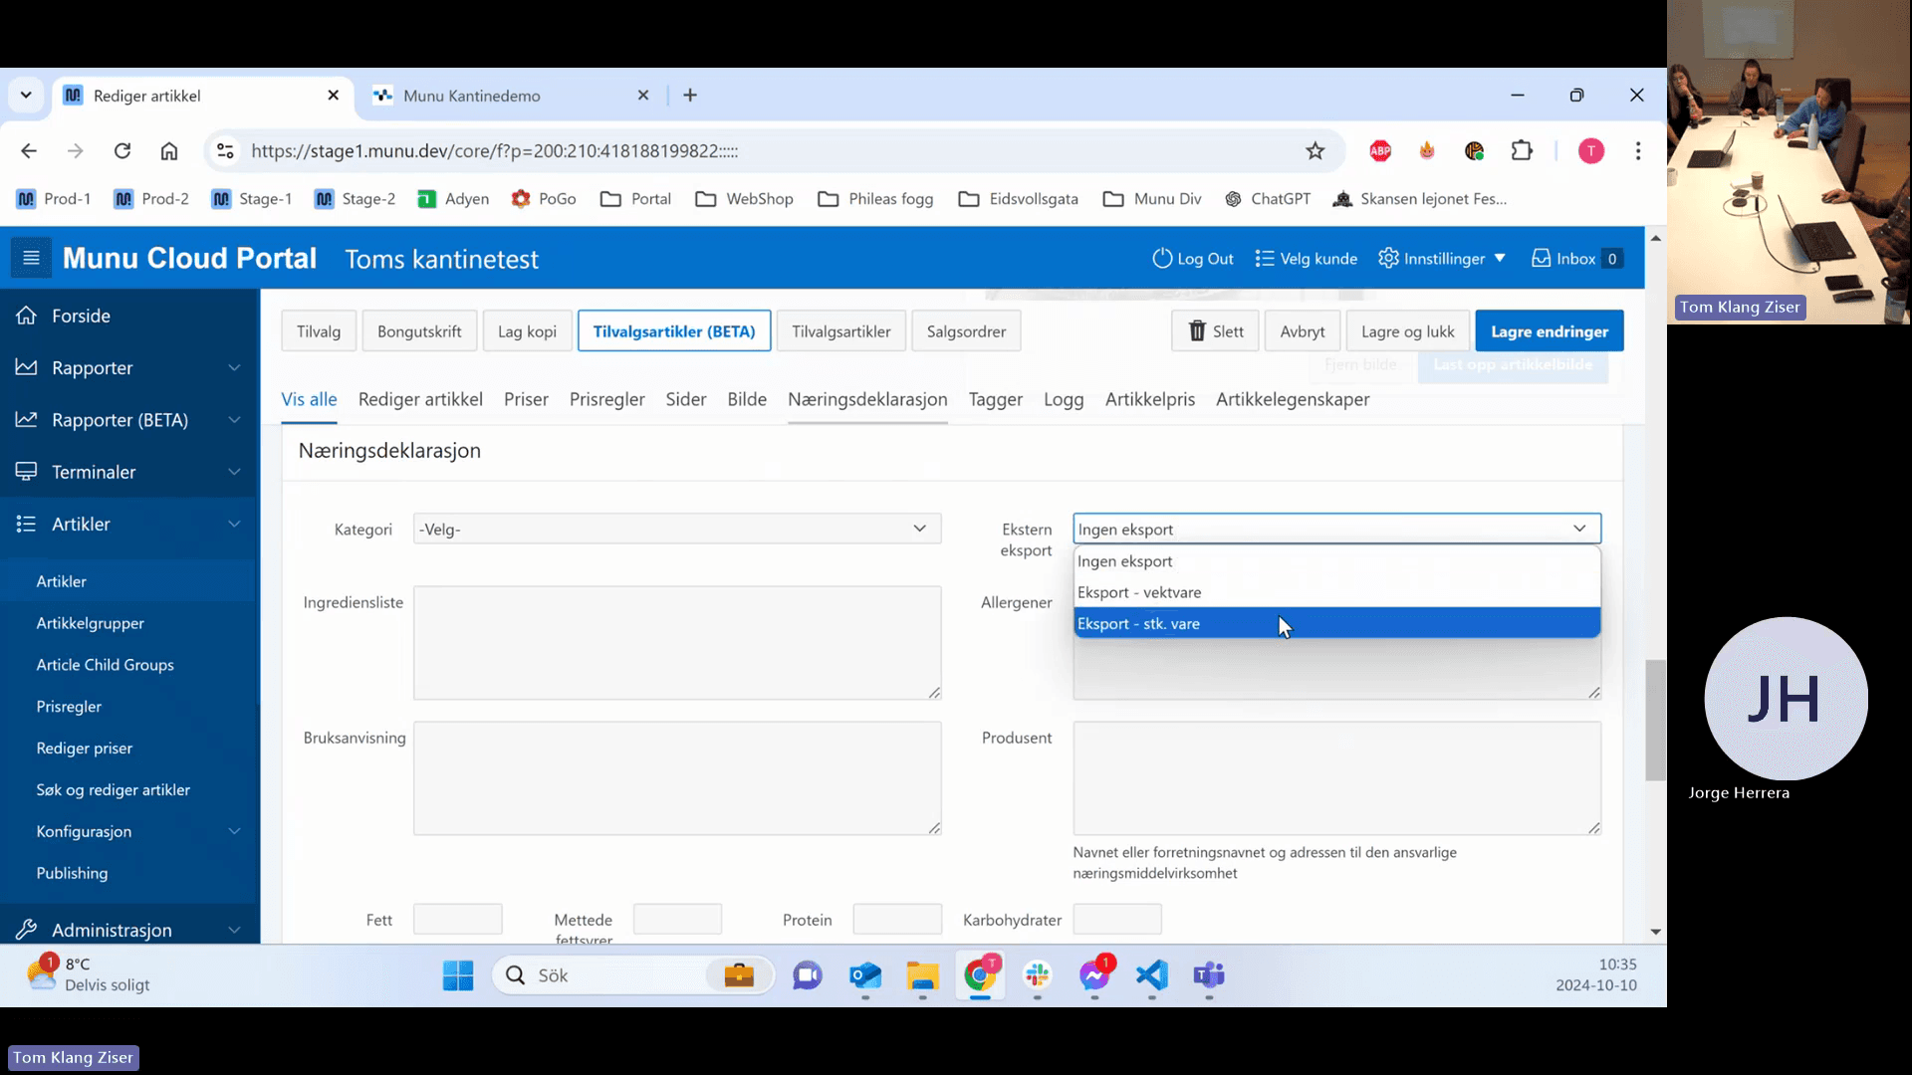
Task: Click the Slett button
Action: click(1215, 331)
